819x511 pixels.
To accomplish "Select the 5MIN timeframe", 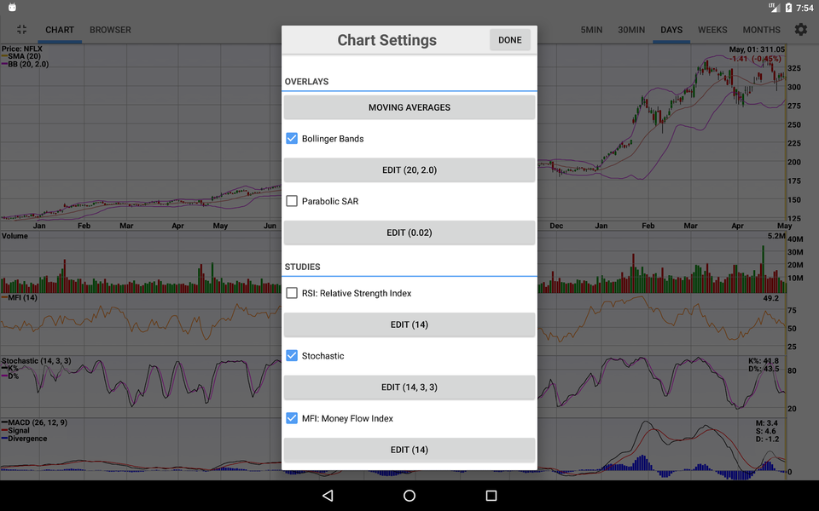I will [591, 30].
